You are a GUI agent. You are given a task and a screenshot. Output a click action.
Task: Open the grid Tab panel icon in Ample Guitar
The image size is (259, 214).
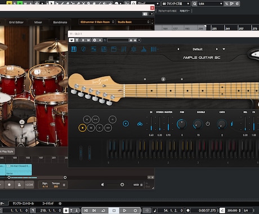click(104, 49)
